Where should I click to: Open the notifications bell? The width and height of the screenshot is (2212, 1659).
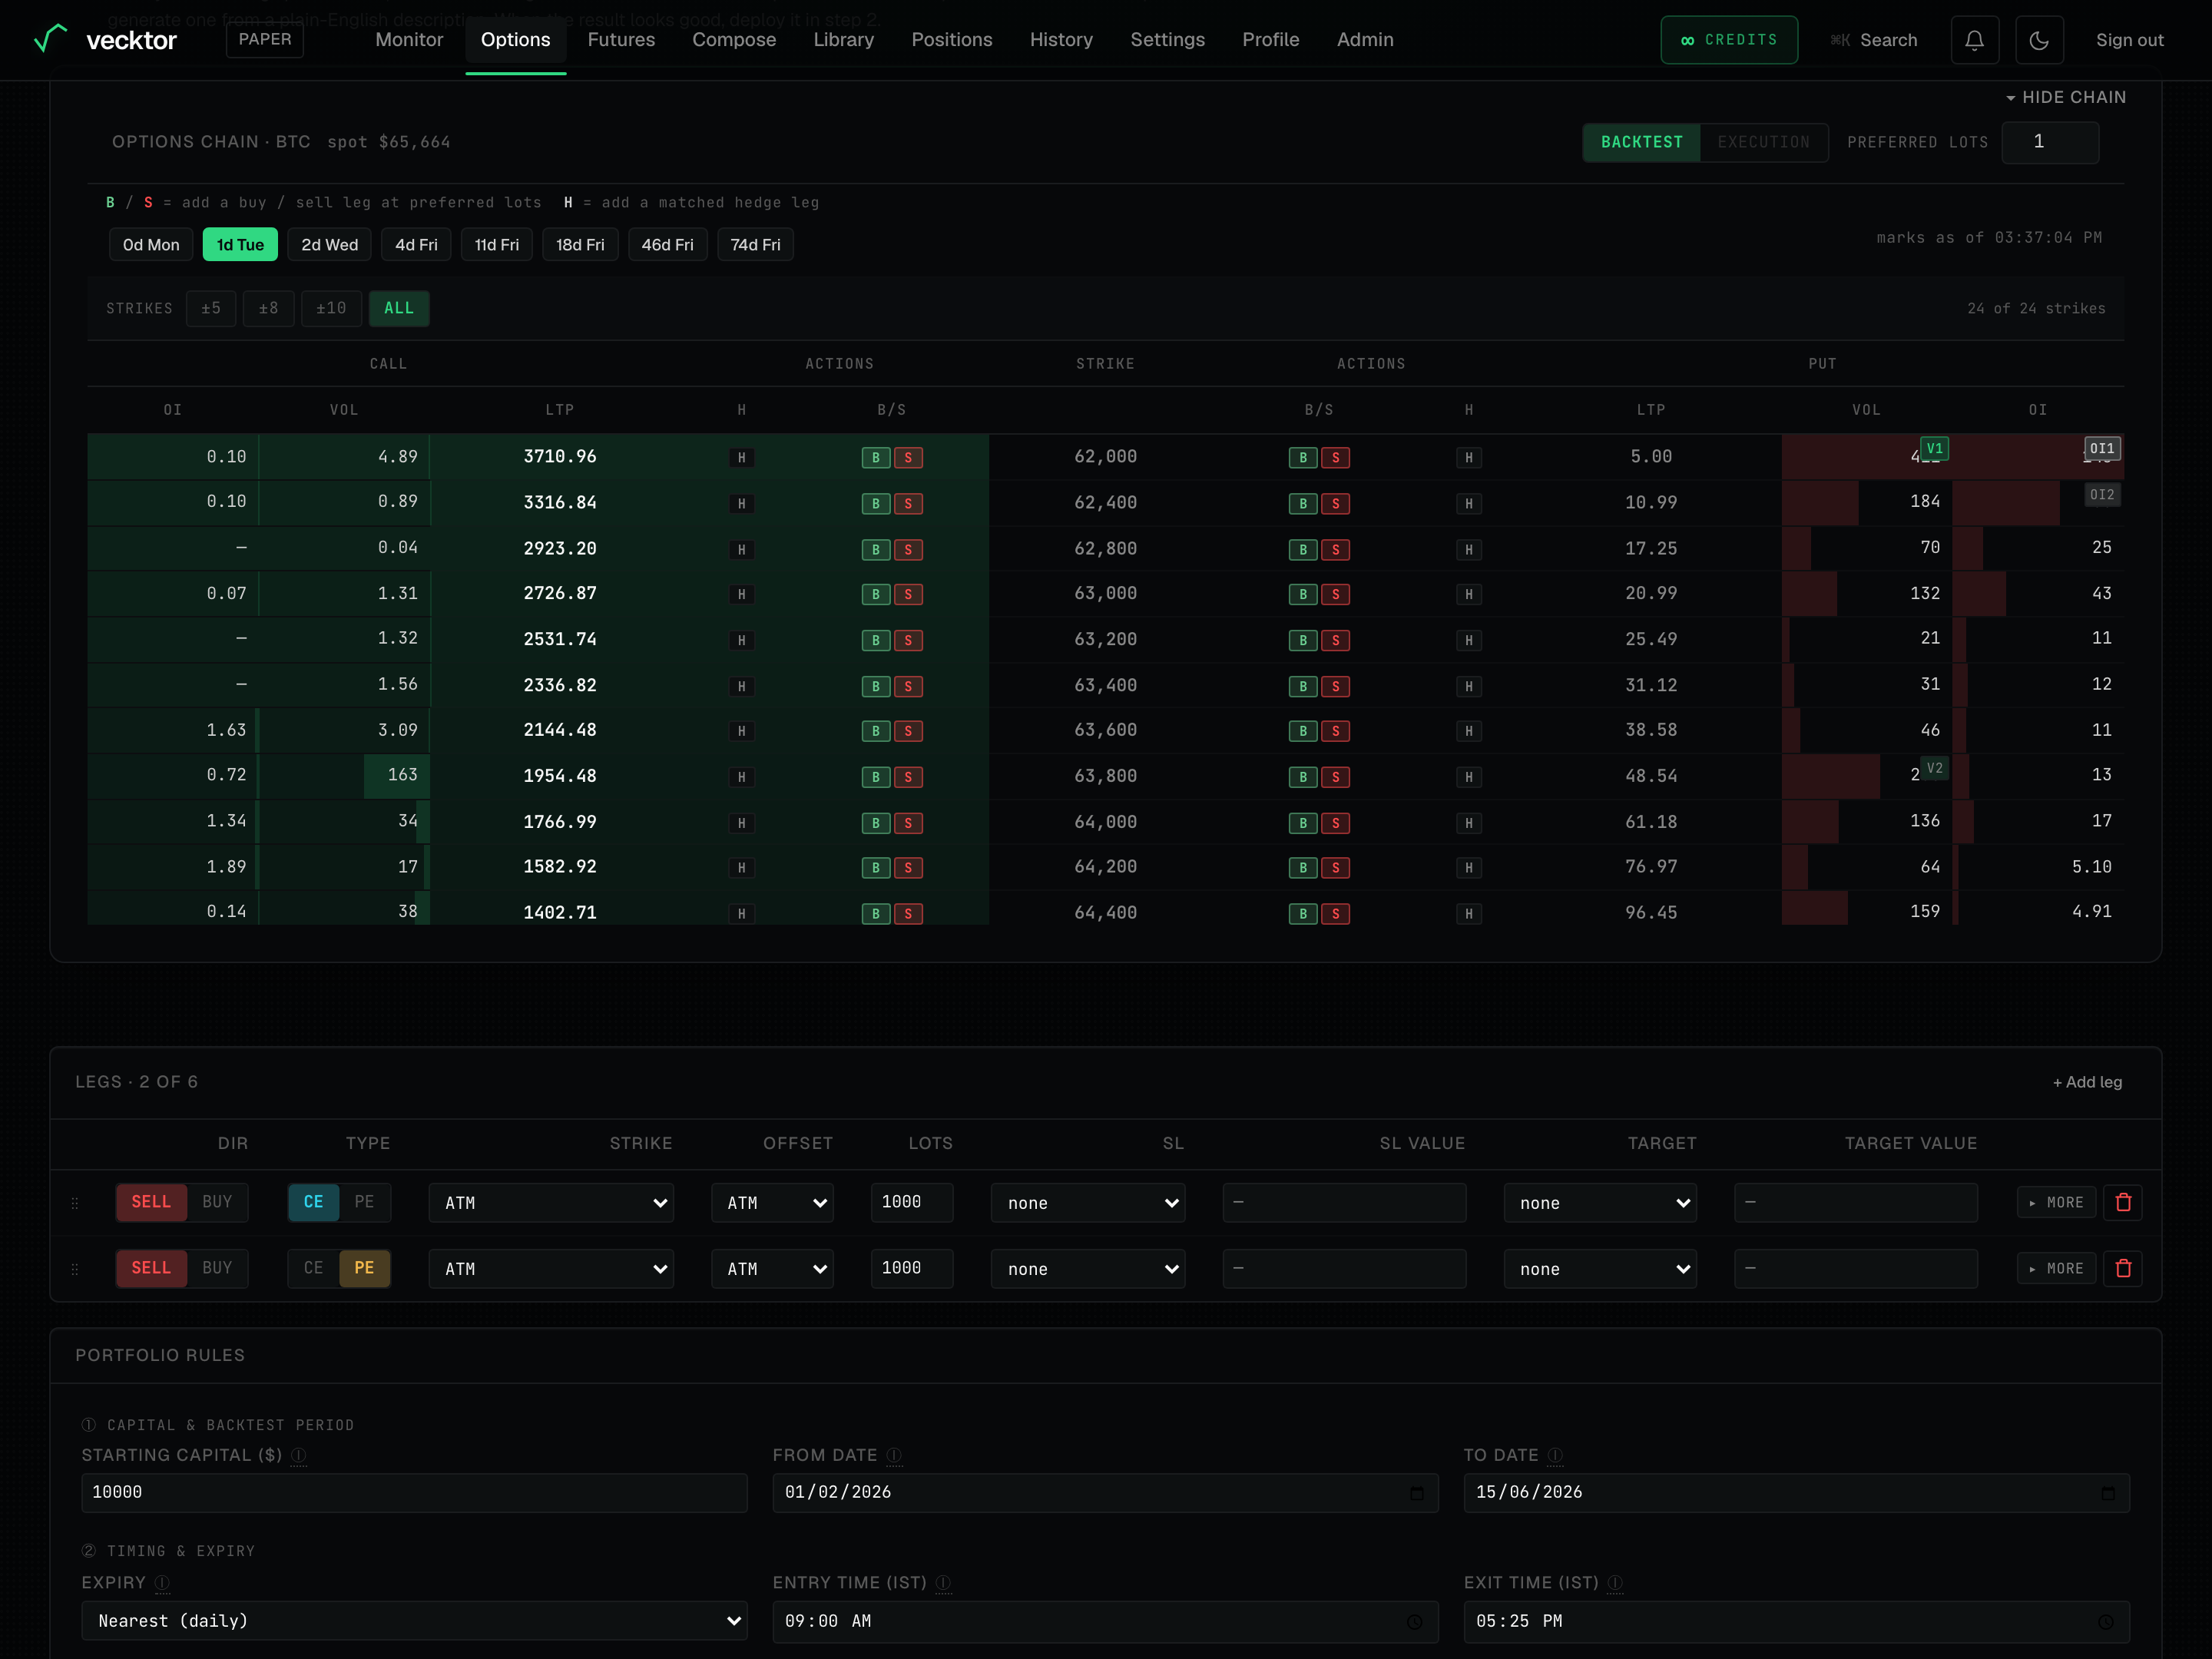point(1974,40)
